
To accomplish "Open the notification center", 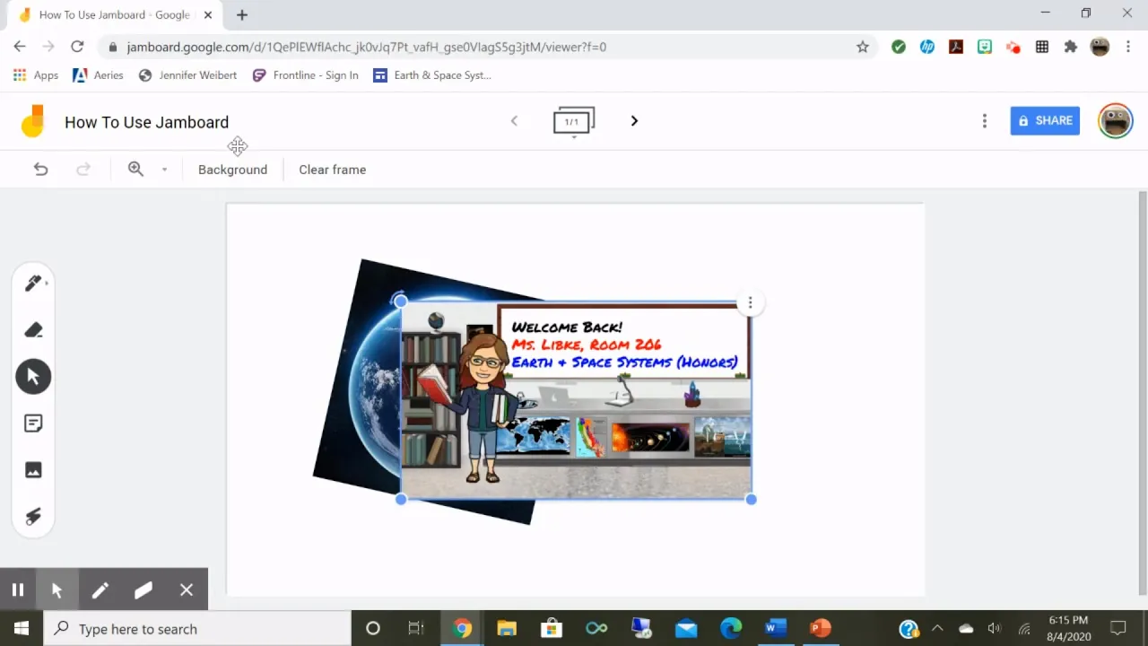I will click(1118, 628).
